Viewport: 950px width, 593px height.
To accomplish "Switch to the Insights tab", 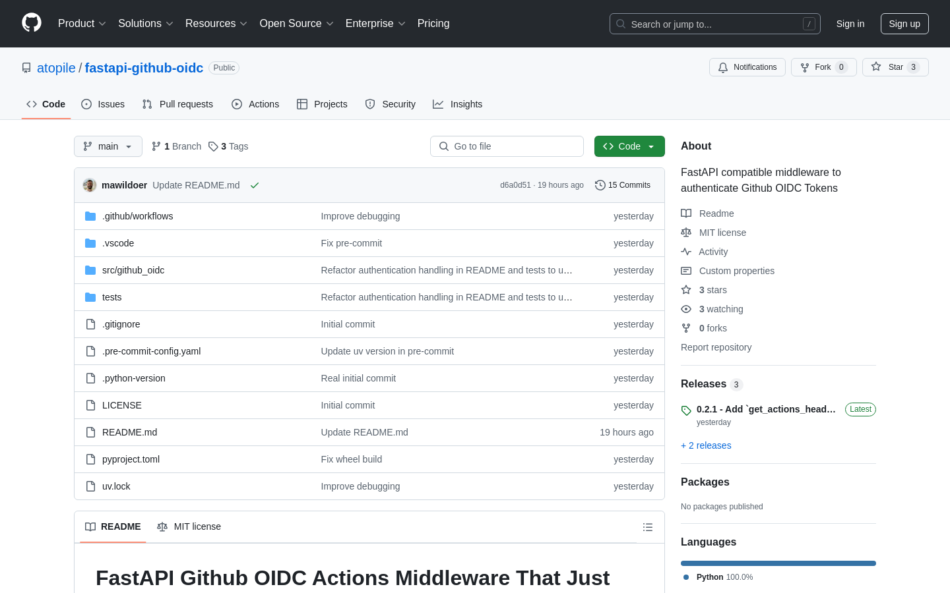I will pyautogui.click(x=458, y=104).
